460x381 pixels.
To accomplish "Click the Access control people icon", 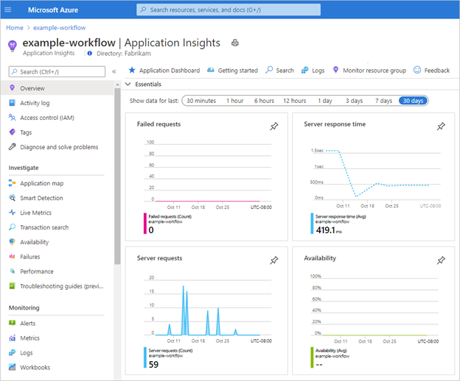I will 12,118.
